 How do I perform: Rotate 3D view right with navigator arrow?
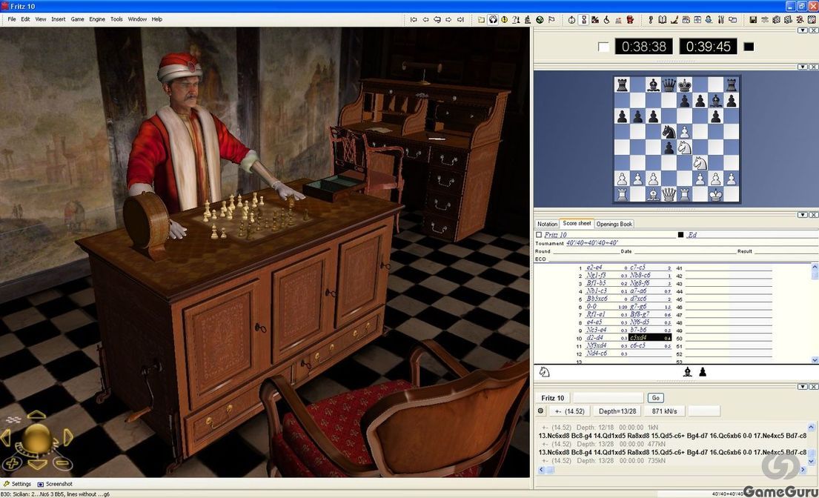click(x=68, y=437)
